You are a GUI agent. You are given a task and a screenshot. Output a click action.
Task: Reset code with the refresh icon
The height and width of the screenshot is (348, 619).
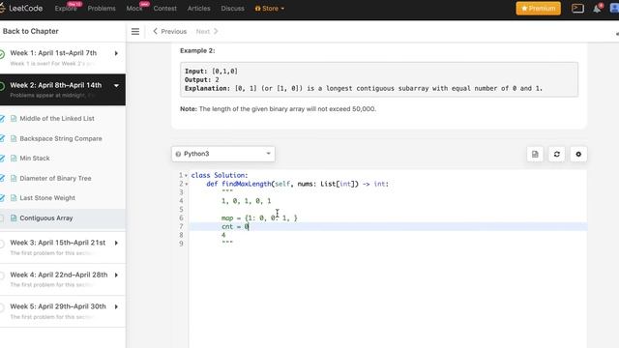pyautogui.click(x=557, y=155)
